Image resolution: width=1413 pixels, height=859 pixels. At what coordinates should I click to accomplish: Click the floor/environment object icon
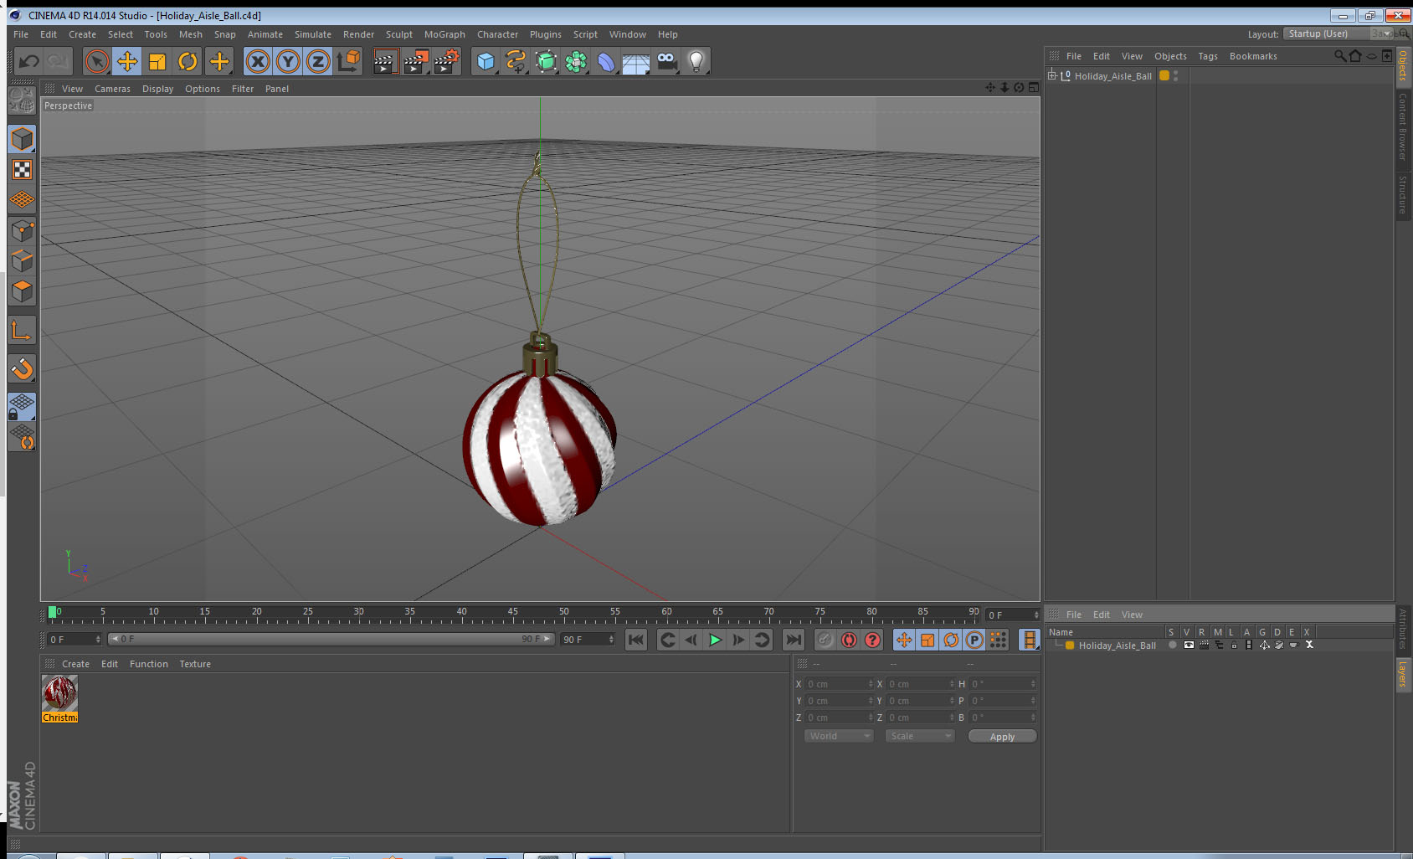(636, 61)
